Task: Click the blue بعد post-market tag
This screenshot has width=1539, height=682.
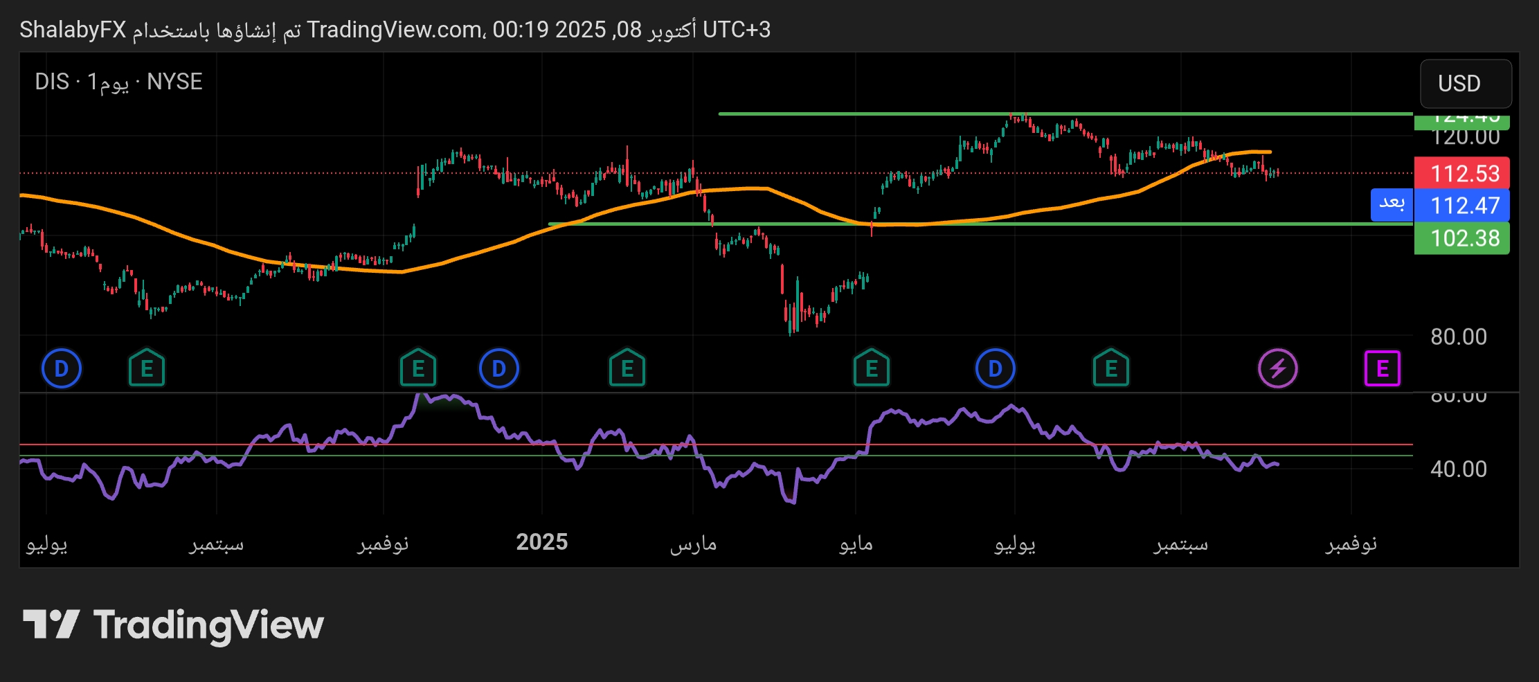Action: coord(1391,204)
